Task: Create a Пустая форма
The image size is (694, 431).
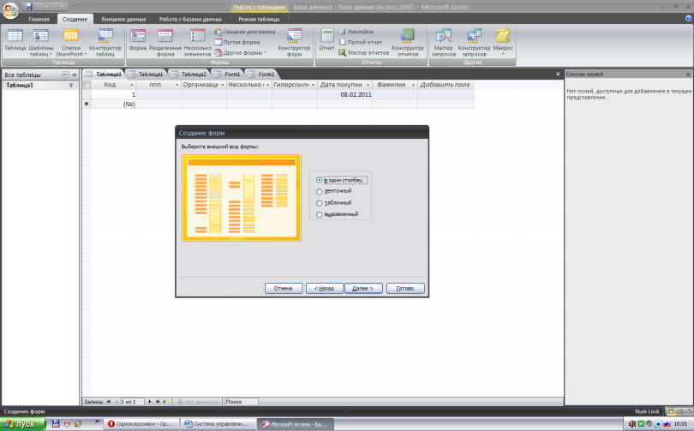Action: [x=237, y=42]
